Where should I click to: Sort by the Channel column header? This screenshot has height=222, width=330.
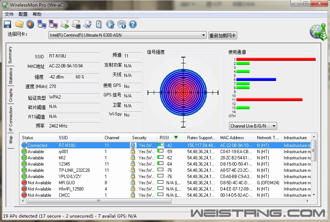click(x=116, y=138)
